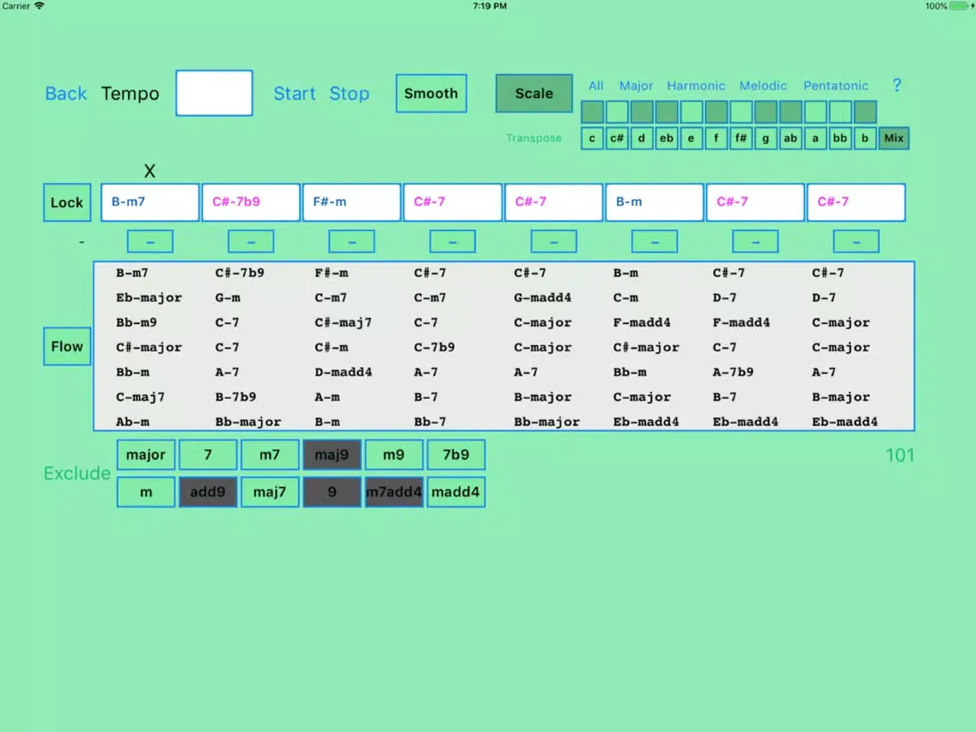The width and height of the screenshot is (976, 732).
Task: Click the minus button under F#-m
Action: click(x=351, y=241)
